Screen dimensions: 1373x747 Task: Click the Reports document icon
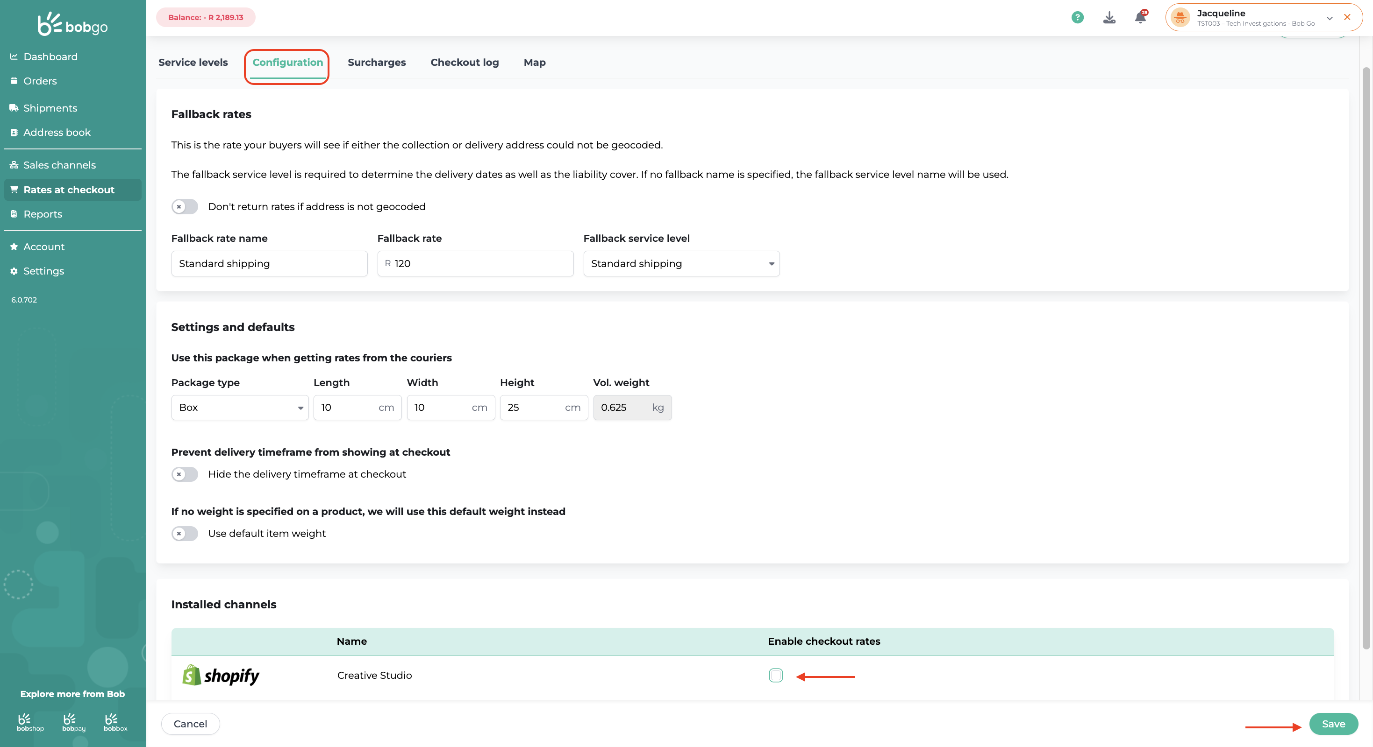(x=14, y=214)
